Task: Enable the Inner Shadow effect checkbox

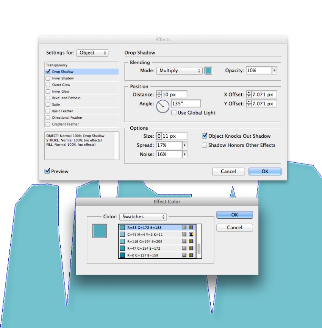Action: point(48,78)
